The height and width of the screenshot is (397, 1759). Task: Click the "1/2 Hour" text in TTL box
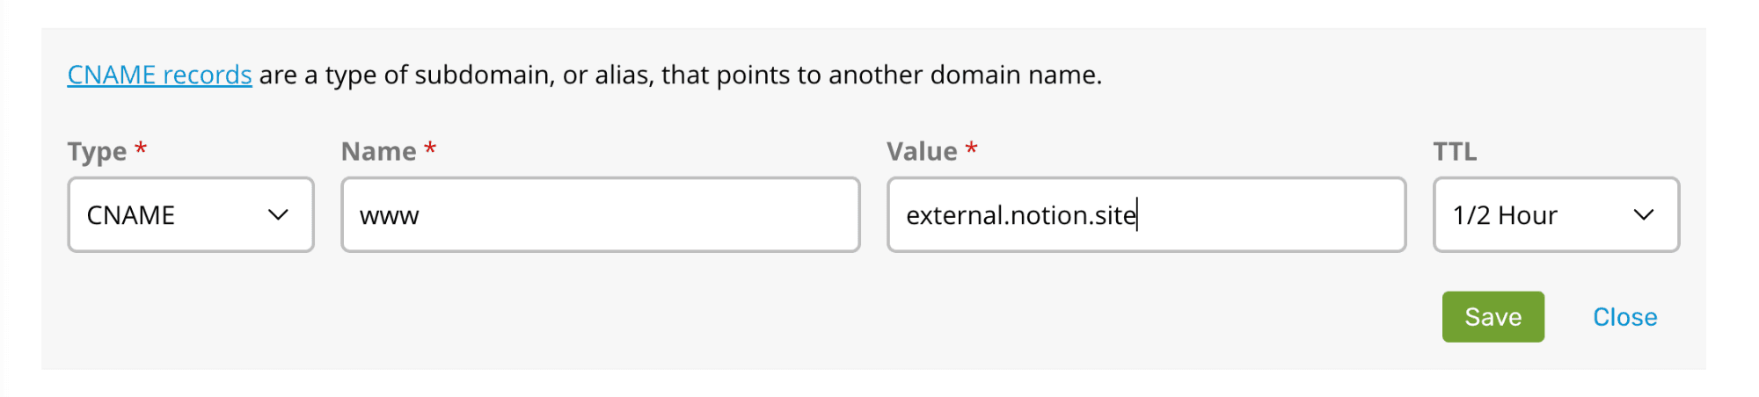click(x=1505, y=215)
